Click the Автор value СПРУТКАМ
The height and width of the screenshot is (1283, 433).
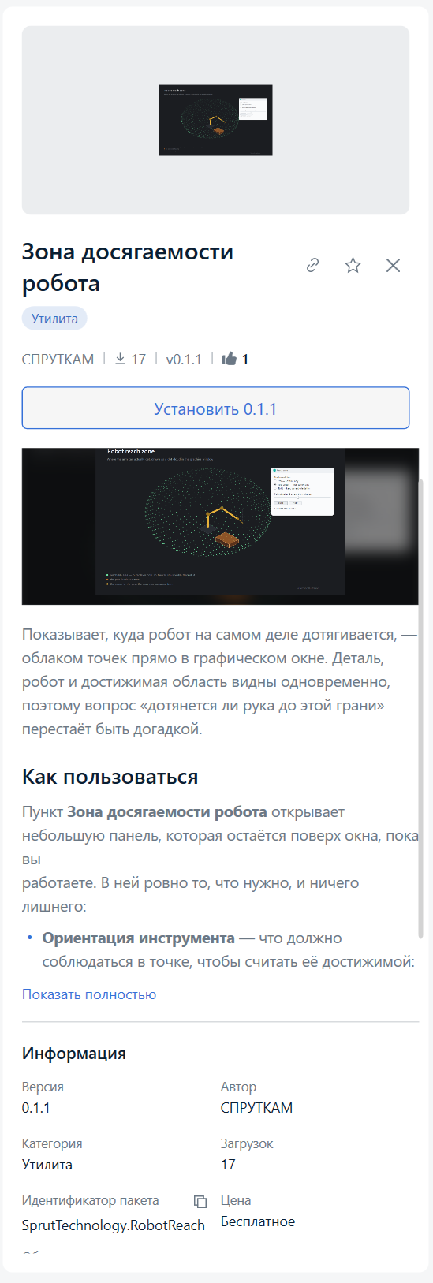pos(256,1108)
